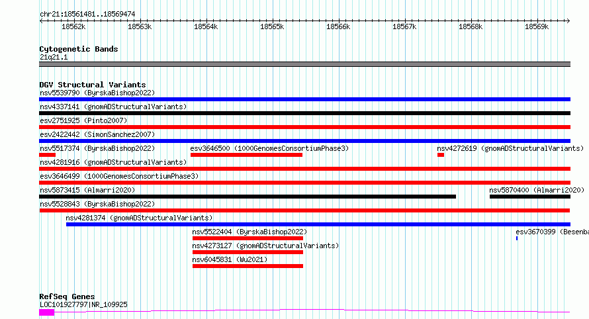Click the RefSeq Genes track title
The image size is (589, 319).
[67, 297]
